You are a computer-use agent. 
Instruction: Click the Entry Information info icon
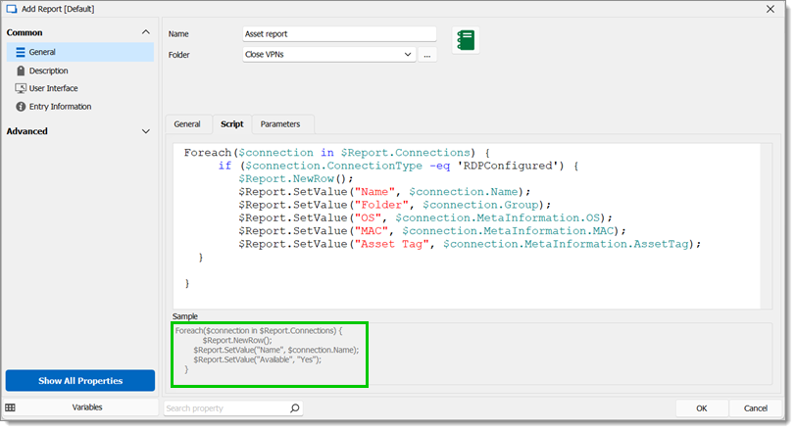[21, 107]
